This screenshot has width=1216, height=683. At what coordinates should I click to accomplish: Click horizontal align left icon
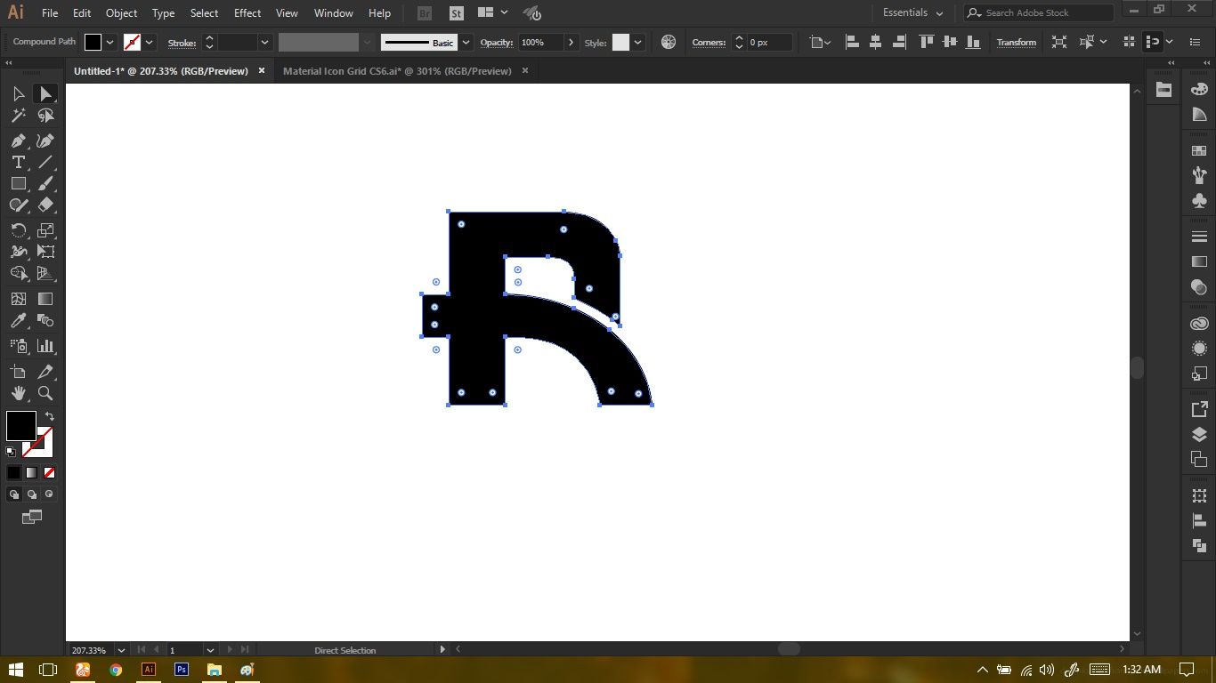[852, 42]
